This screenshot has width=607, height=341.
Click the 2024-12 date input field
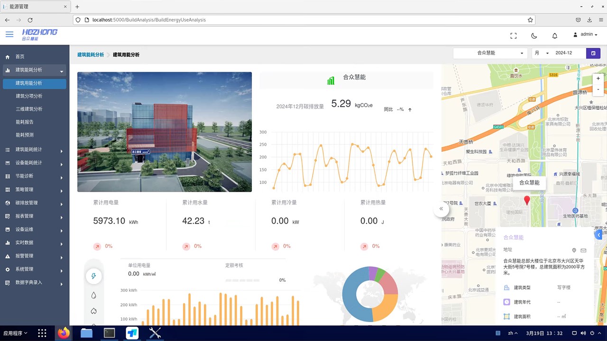569,53
